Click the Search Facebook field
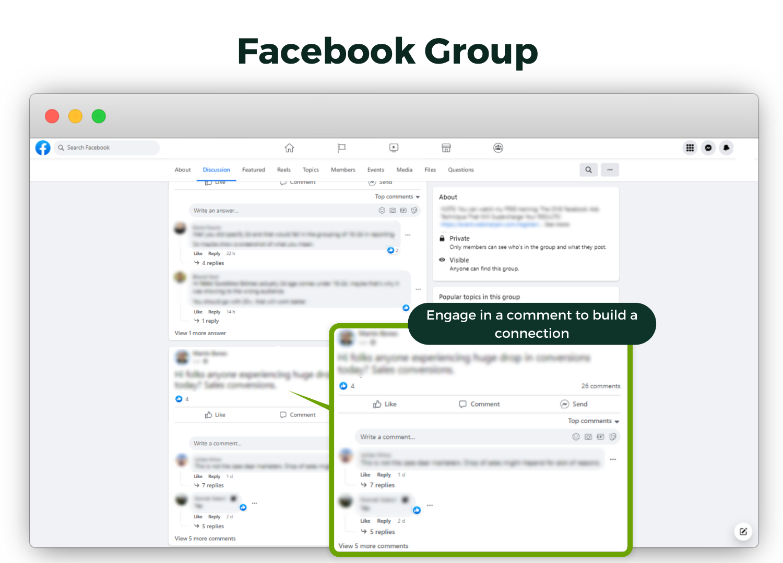The width and height of the screenshot is (783, 563). (x=107, y=148)
